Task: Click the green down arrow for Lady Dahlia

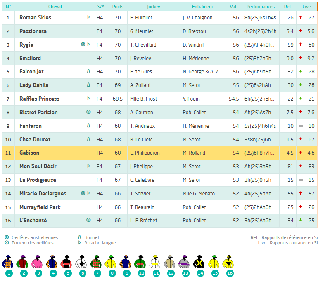Action: 301,85
